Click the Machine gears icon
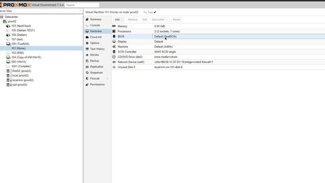This screenshot has height=183, width=325. click(114, 47)
